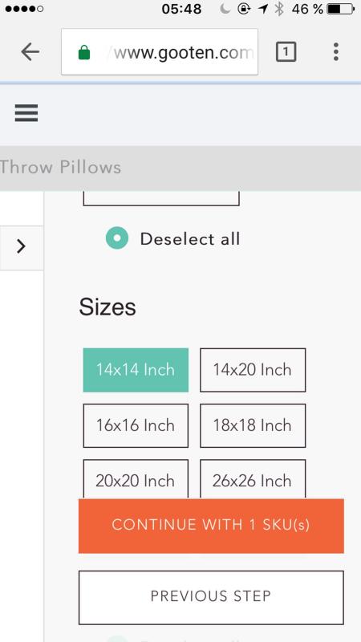Select the 14x20 Inch size

point(253,370)
